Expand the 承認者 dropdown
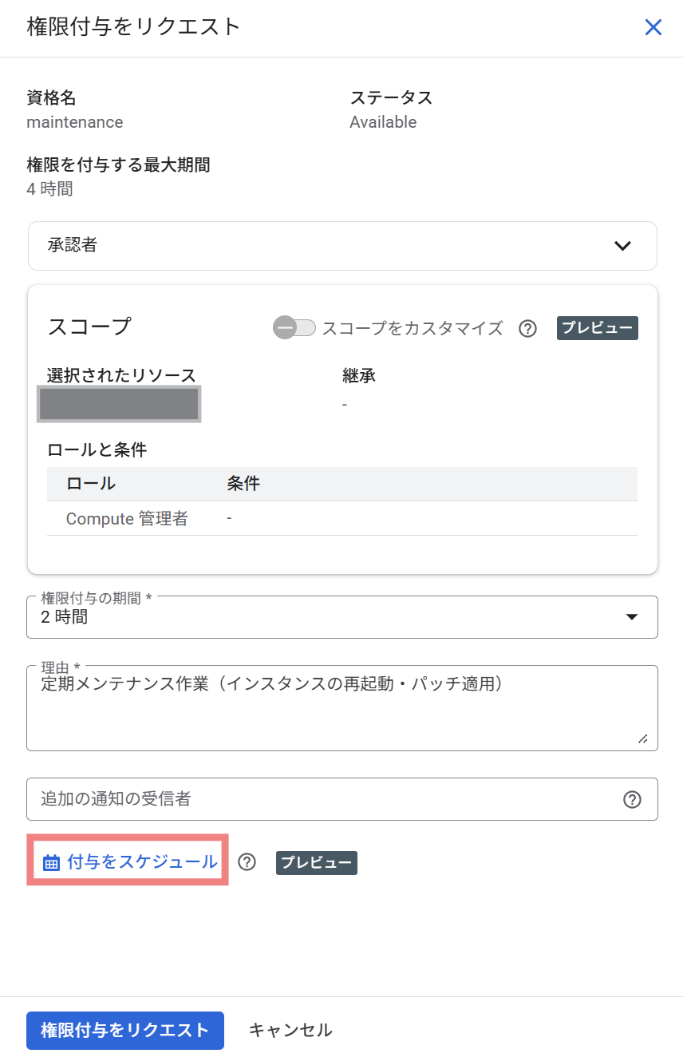 click(x=341, y=246)
